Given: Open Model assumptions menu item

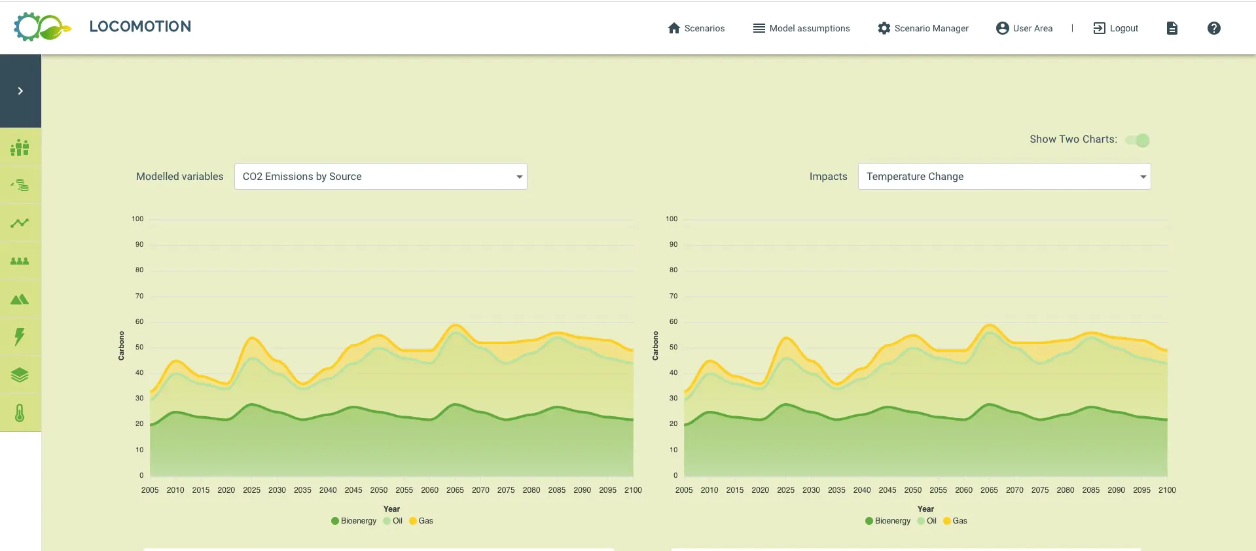Looking at the screenshot, I should tap(801, 28).
